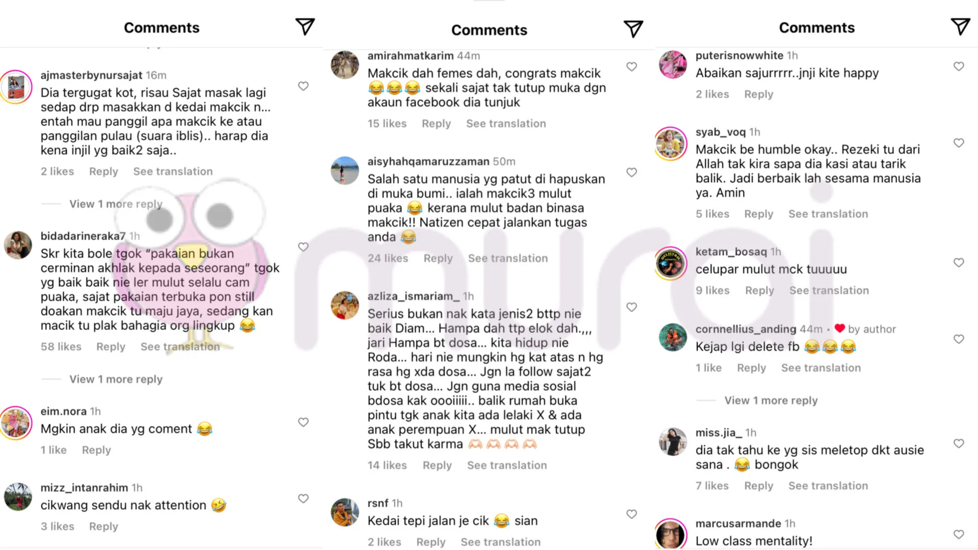Like bidadarineraka7's comment with heart icon

303,247
